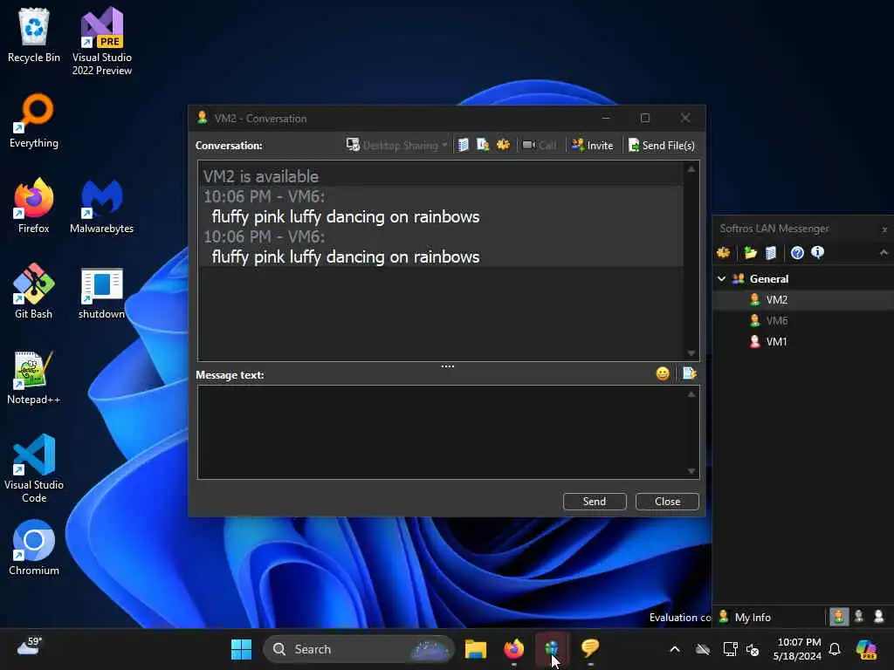Select the first 'fluffy pink luffy' message
The image size is (894, 670).
tap(346, 216)
